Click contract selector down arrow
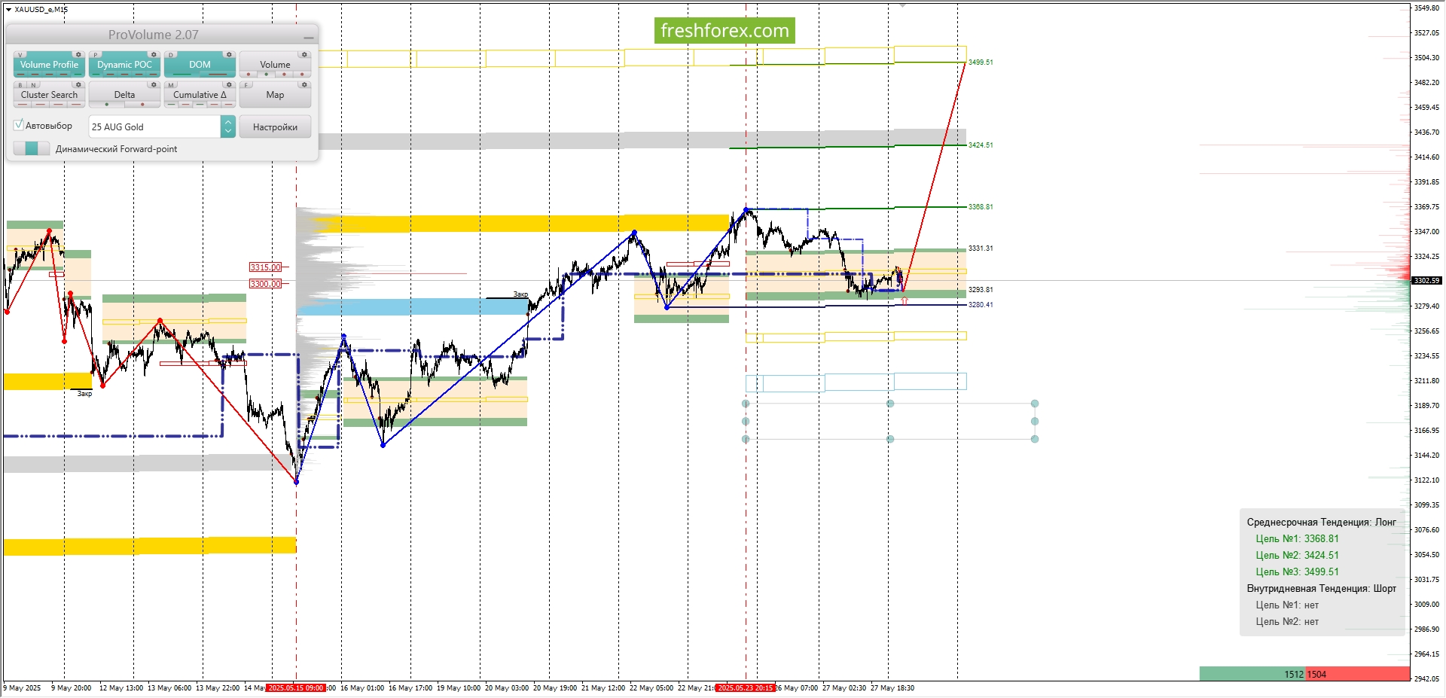1446x698 pixels. click(x=228, y=131)
